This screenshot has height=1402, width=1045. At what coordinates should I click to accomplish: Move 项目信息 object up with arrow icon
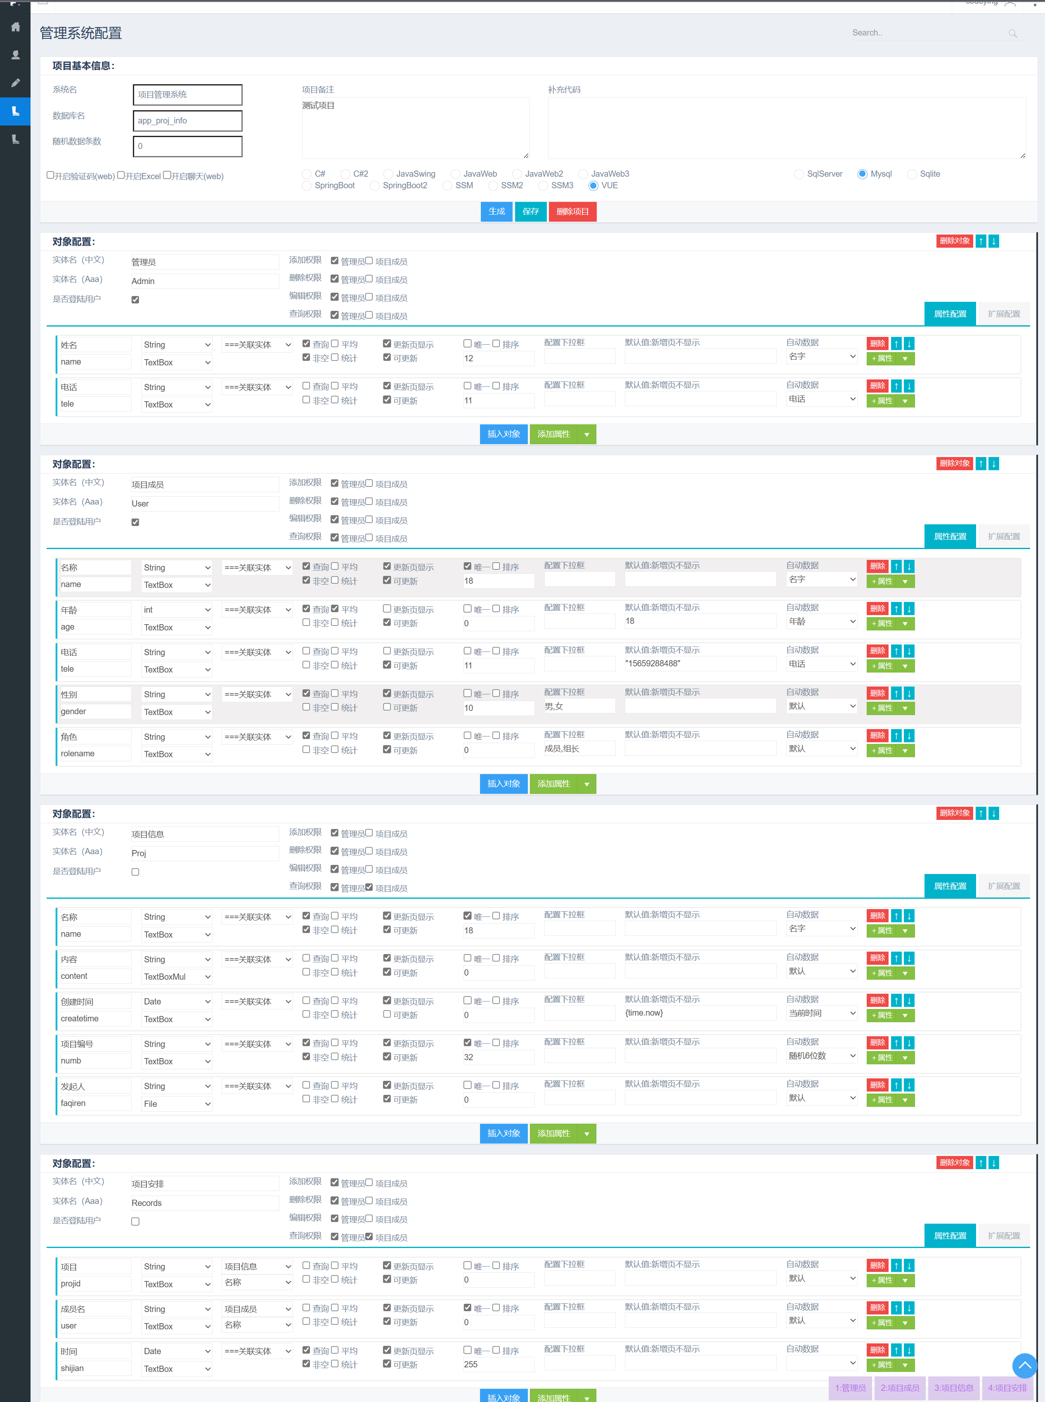981,813
